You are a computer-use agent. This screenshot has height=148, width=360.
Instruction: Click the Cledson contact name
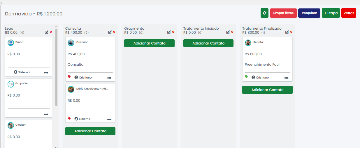tap(21, 125)
